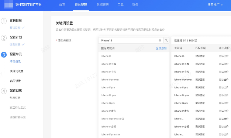The height and width of the screenshot is (138, 231).
Task: Click 支付宝数字推广平台 title
Action: coord(28,5)
